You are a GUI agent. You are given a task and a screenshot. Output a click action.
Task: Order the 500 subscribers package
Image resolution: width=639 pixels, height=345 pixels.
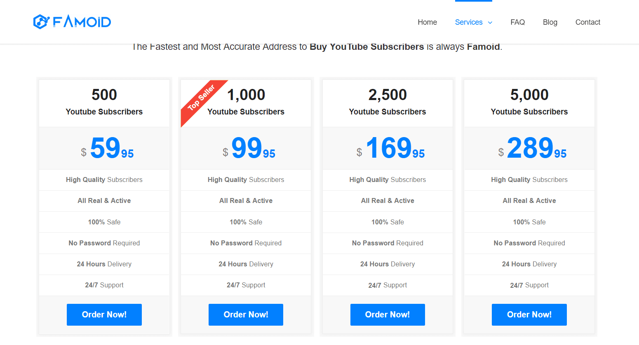coord(104,315)
